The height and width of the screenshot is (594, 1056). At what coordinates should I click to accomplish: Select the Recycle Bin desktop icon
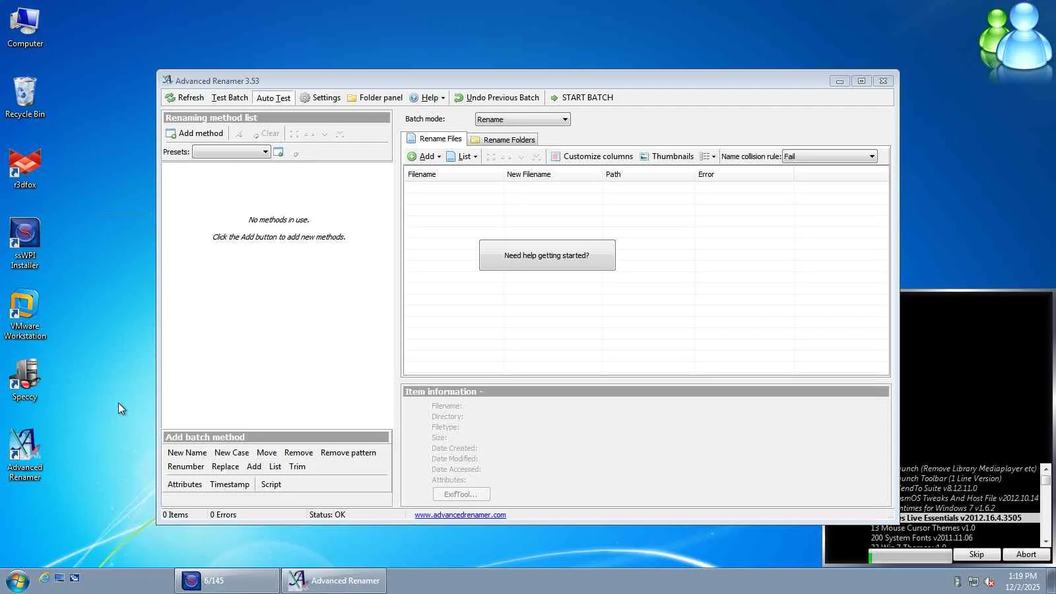click(25, 98)
